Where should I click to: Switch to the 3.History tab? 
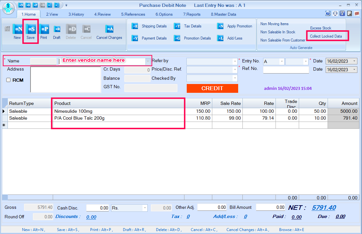click(x=76, y=14)
